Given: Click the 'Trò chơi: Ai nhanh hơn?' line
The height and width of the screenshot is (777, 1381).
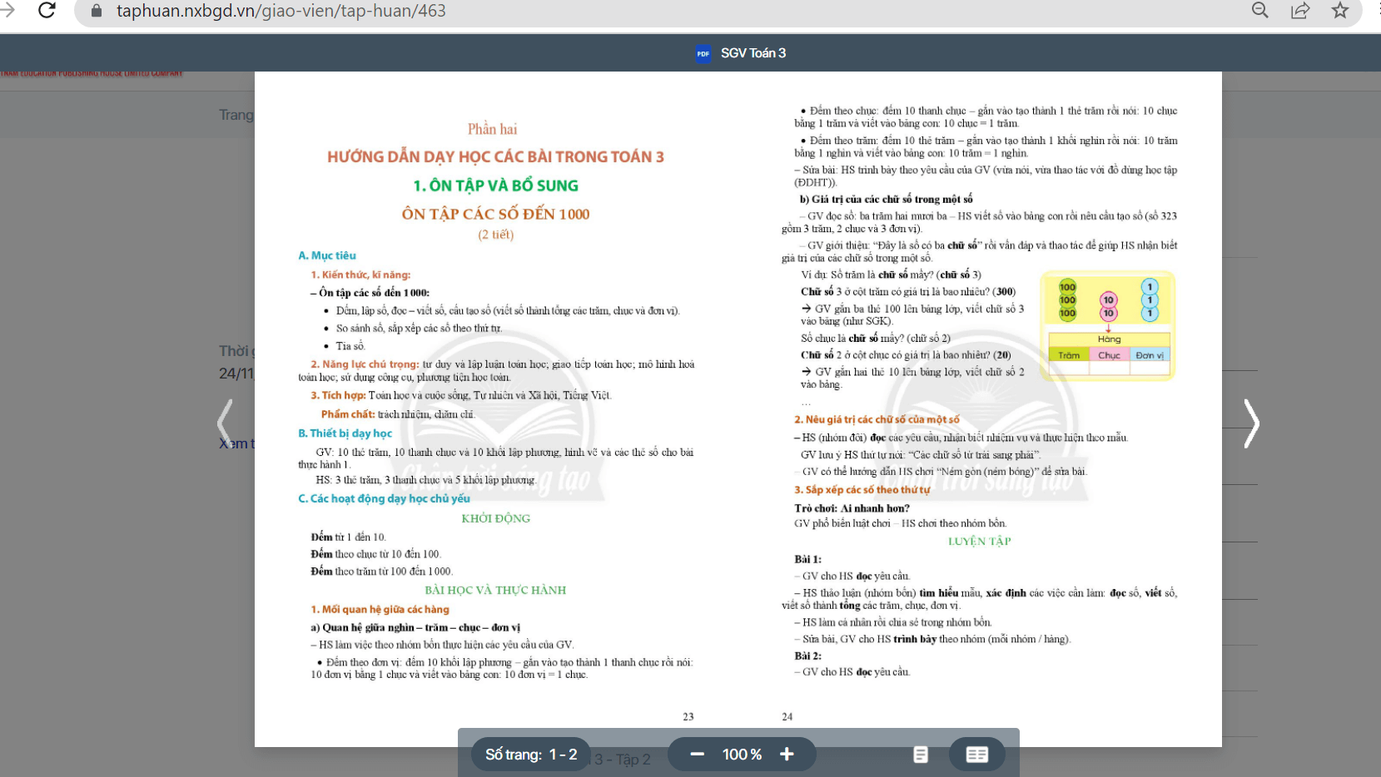Looking at the screenshot, I should pos(852,508).
